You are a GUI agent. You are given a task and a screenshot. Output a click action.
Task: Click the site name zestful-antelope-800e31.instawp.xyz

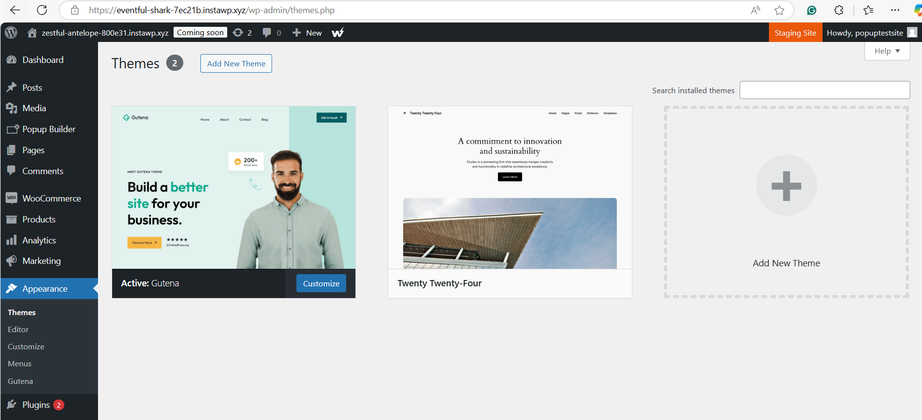[x=105, y=33]
